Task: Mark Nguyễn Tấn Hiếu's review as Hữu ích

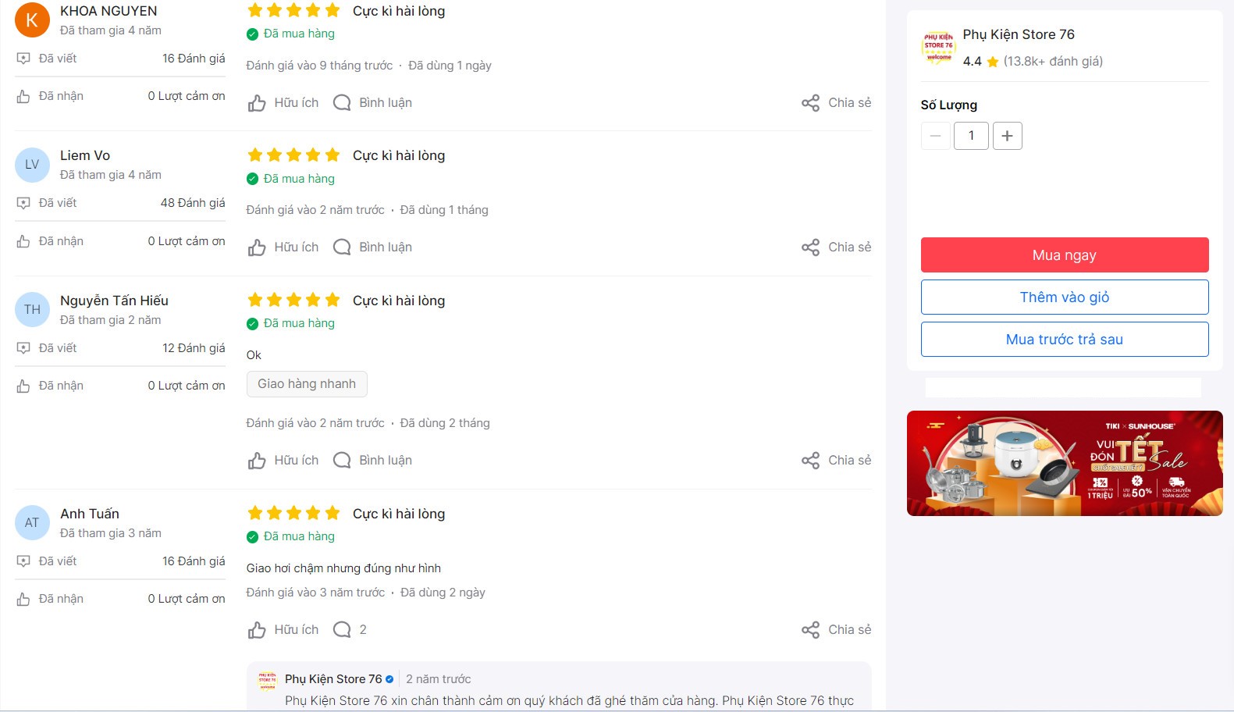Action: pos(283,461)
